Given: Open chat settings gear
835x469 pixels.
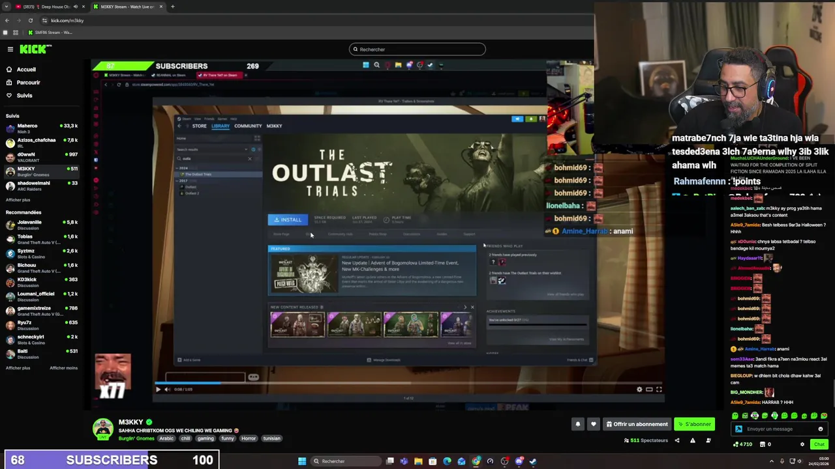Looking at the screenshot, I should (x=802, y=444).
